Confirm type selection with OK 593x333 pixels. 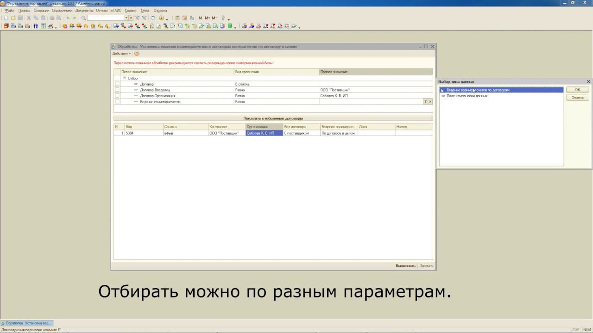pos(577,90)
